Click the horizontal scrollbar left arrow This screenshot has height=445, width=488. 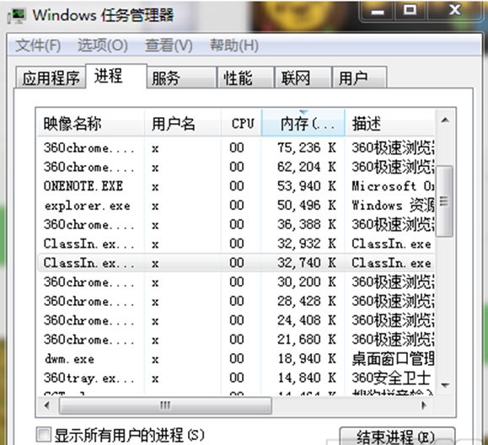(47, 405)
